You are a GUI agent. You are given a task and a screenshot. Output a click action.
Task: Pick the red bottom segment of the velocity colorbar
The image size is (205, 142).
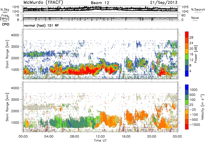click(x=187, y=127)
